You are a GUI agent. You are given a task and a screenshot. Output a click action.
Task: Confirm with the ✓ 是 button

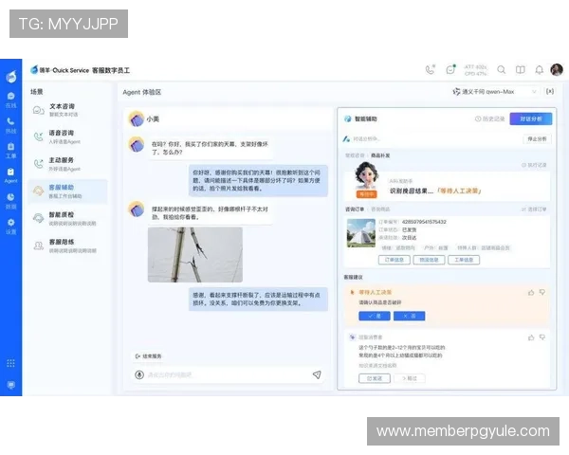click(375, 316)
